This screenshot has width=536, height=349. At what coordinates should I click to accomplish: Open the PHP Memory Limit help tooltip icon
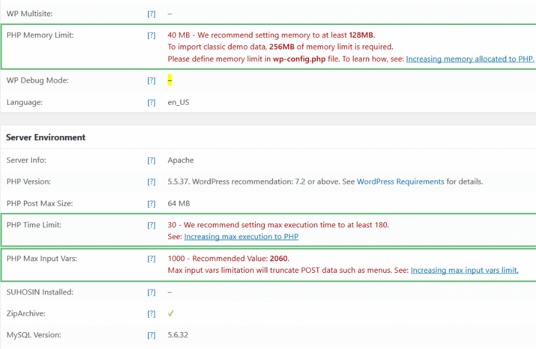151,35
